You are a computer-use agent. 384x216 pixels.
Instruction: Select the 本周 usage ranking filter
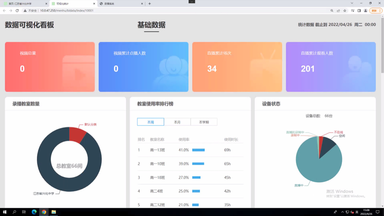pos(151,122)
